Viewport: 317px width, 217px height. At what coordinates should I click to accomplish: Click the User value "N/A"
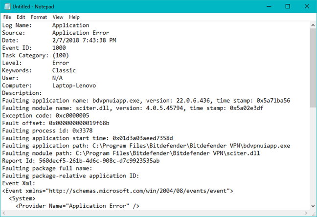(x=57, y=78)
